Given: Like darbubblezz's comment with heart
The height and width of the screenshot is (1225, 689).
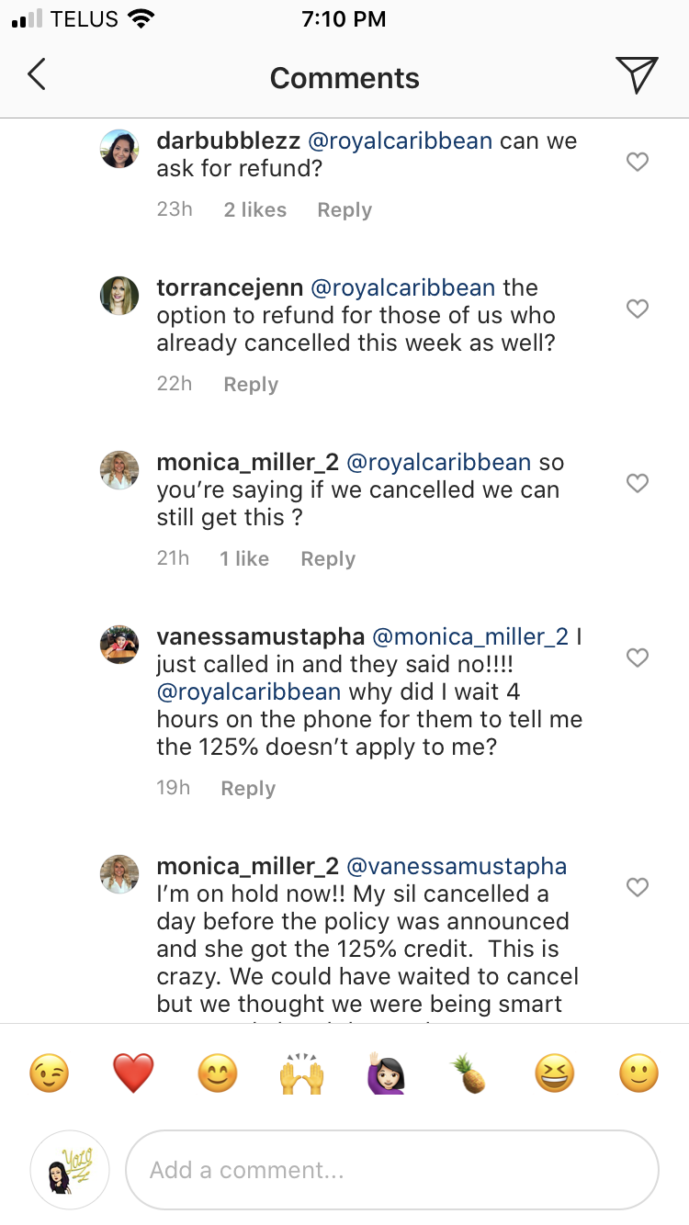Looking at the screenshot, I should click(x=638, y=163).
